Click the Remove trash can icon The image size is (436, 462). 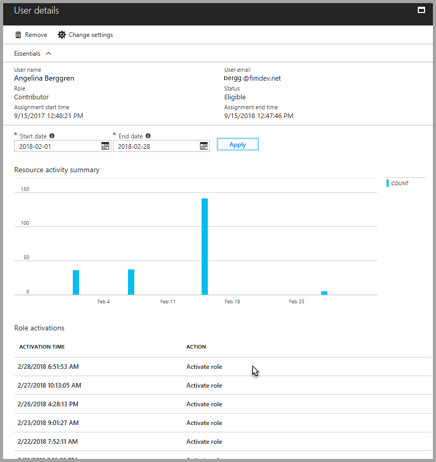pos(18,35)
